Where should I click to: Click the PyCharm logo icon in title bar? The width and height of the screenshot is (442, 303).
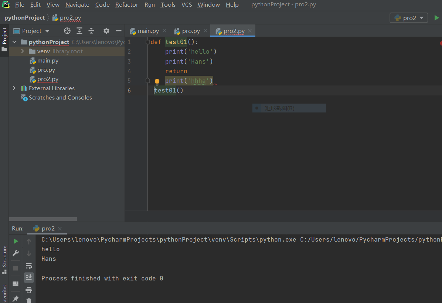point(6,4)
